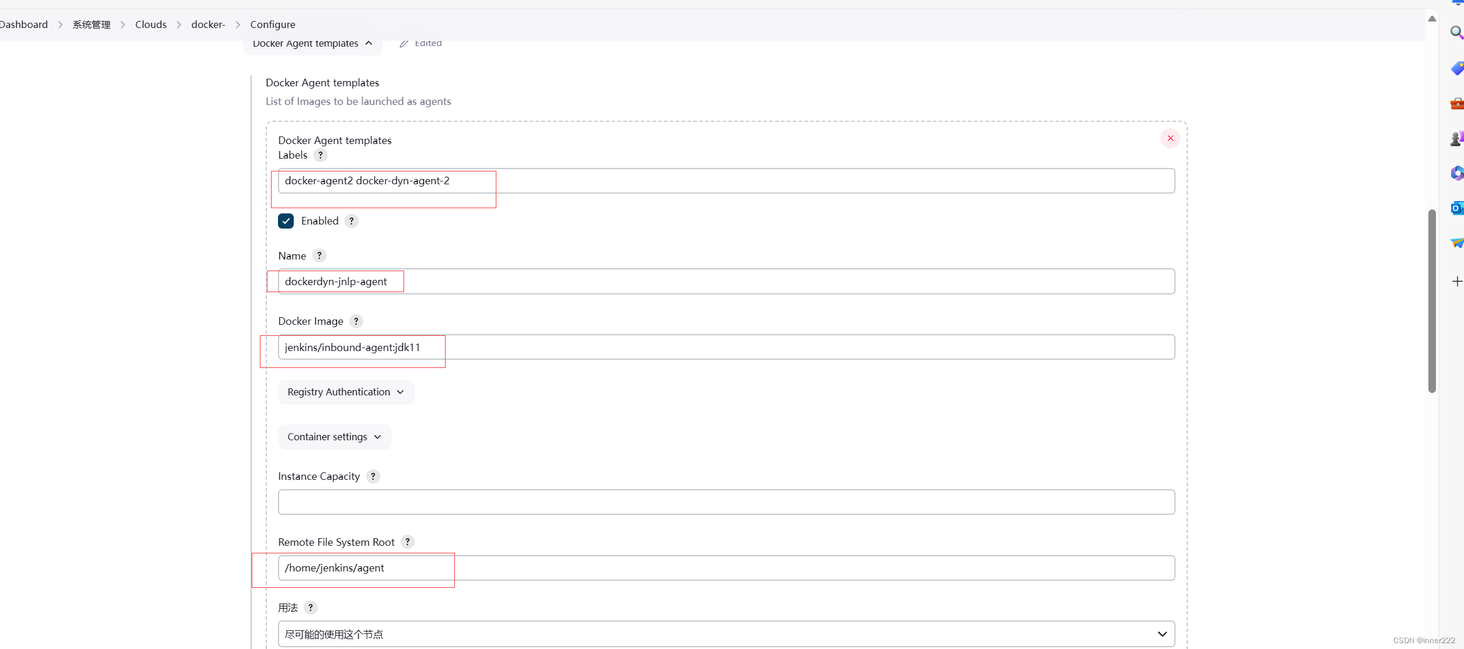Click the Name input field
Screen dimensions: 1464x649
pyautogui.click(x=726, y=282)
